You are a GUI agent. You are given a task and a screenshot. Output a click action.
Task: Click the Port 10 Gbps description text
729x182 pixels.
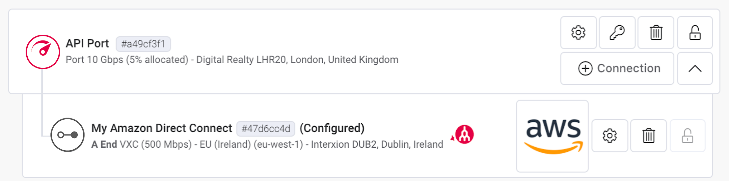[x=232, y=60]
